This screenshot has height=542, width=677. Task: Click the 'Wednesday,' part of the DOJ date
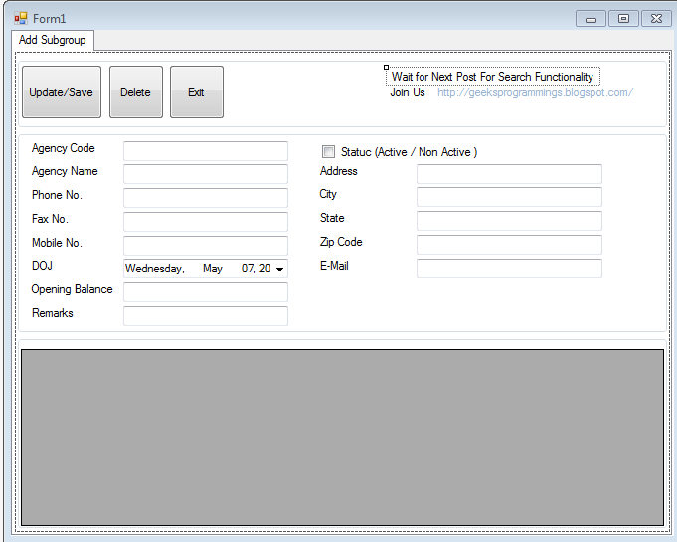[x=155, y=269]
